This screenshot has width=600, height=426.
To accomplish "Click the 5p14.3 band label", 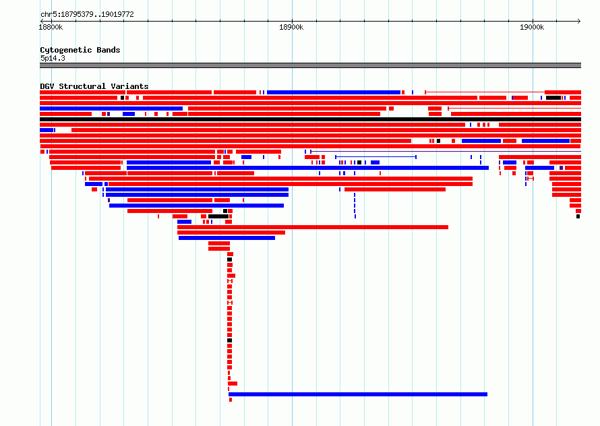I will (53, 58).
